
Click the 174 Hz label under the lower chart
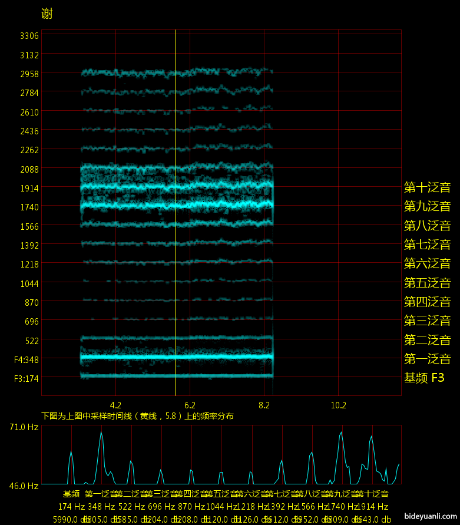pos(71,507)
